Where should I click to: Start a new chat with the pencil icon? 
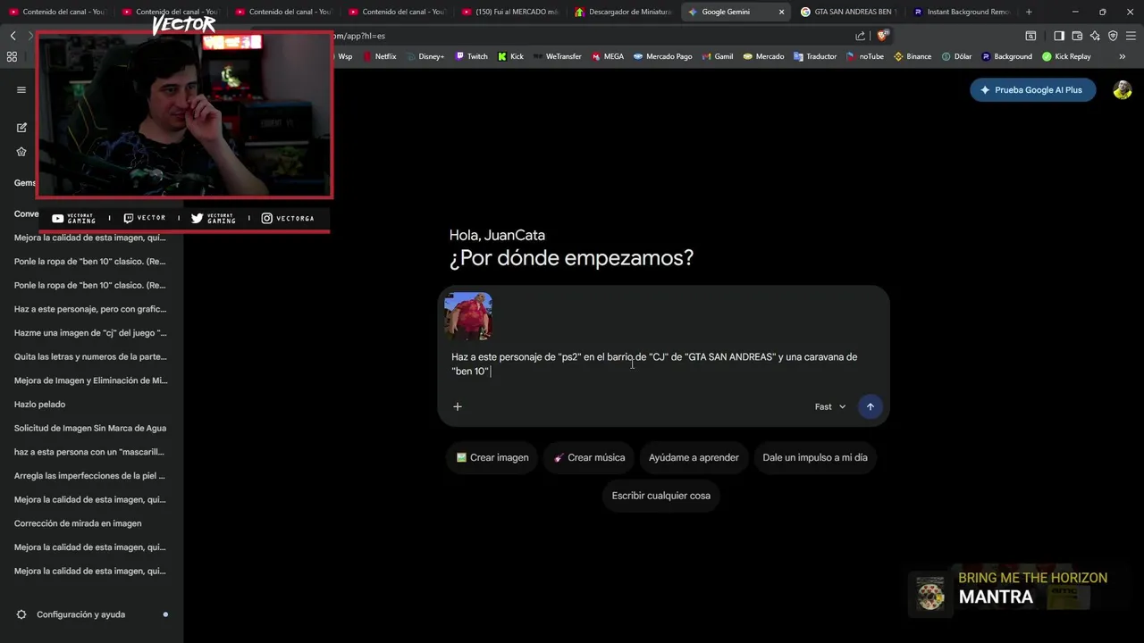pyautogui.click(x=21, y=128)
